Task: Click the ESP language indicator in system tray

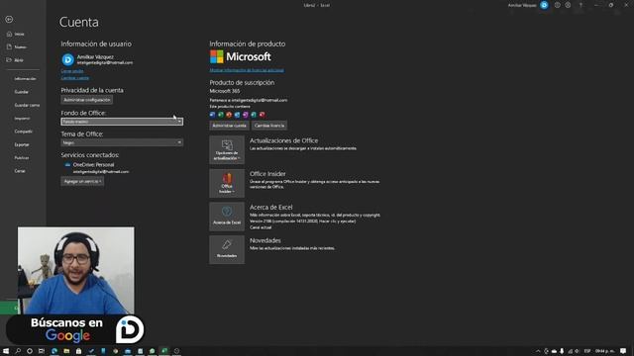Action: point(587,351)
